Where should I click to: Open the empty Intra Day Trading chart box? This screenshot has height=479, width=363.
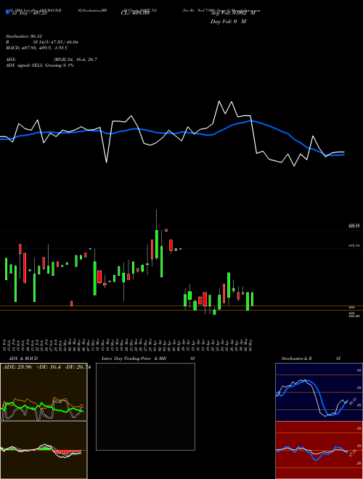(x=145, y=406)
